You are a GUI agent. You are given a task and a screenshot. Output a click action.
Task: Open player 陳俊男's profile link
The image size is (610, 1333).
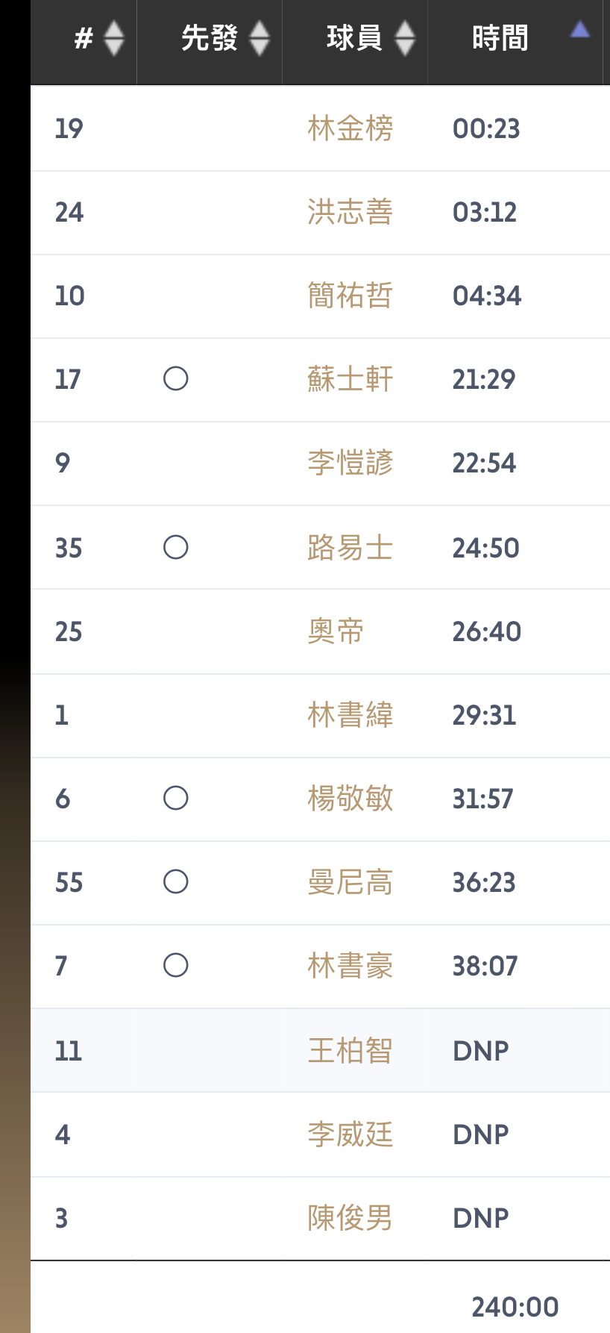(350, 1218)
